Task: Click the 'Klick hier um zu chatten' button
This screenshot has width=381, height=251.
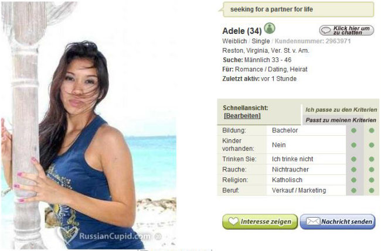Action: click(346, 30)
